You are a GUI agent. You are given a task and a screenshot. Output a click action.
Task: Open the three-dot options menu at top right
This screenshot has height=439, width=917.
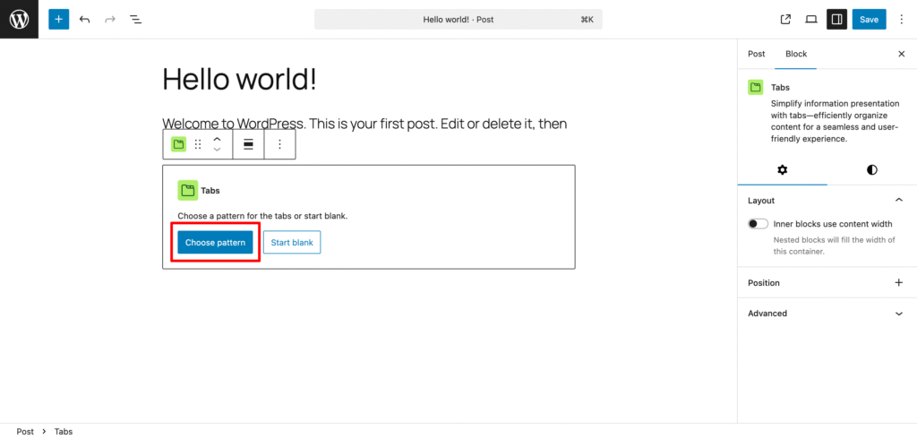(x=901, y=20)
